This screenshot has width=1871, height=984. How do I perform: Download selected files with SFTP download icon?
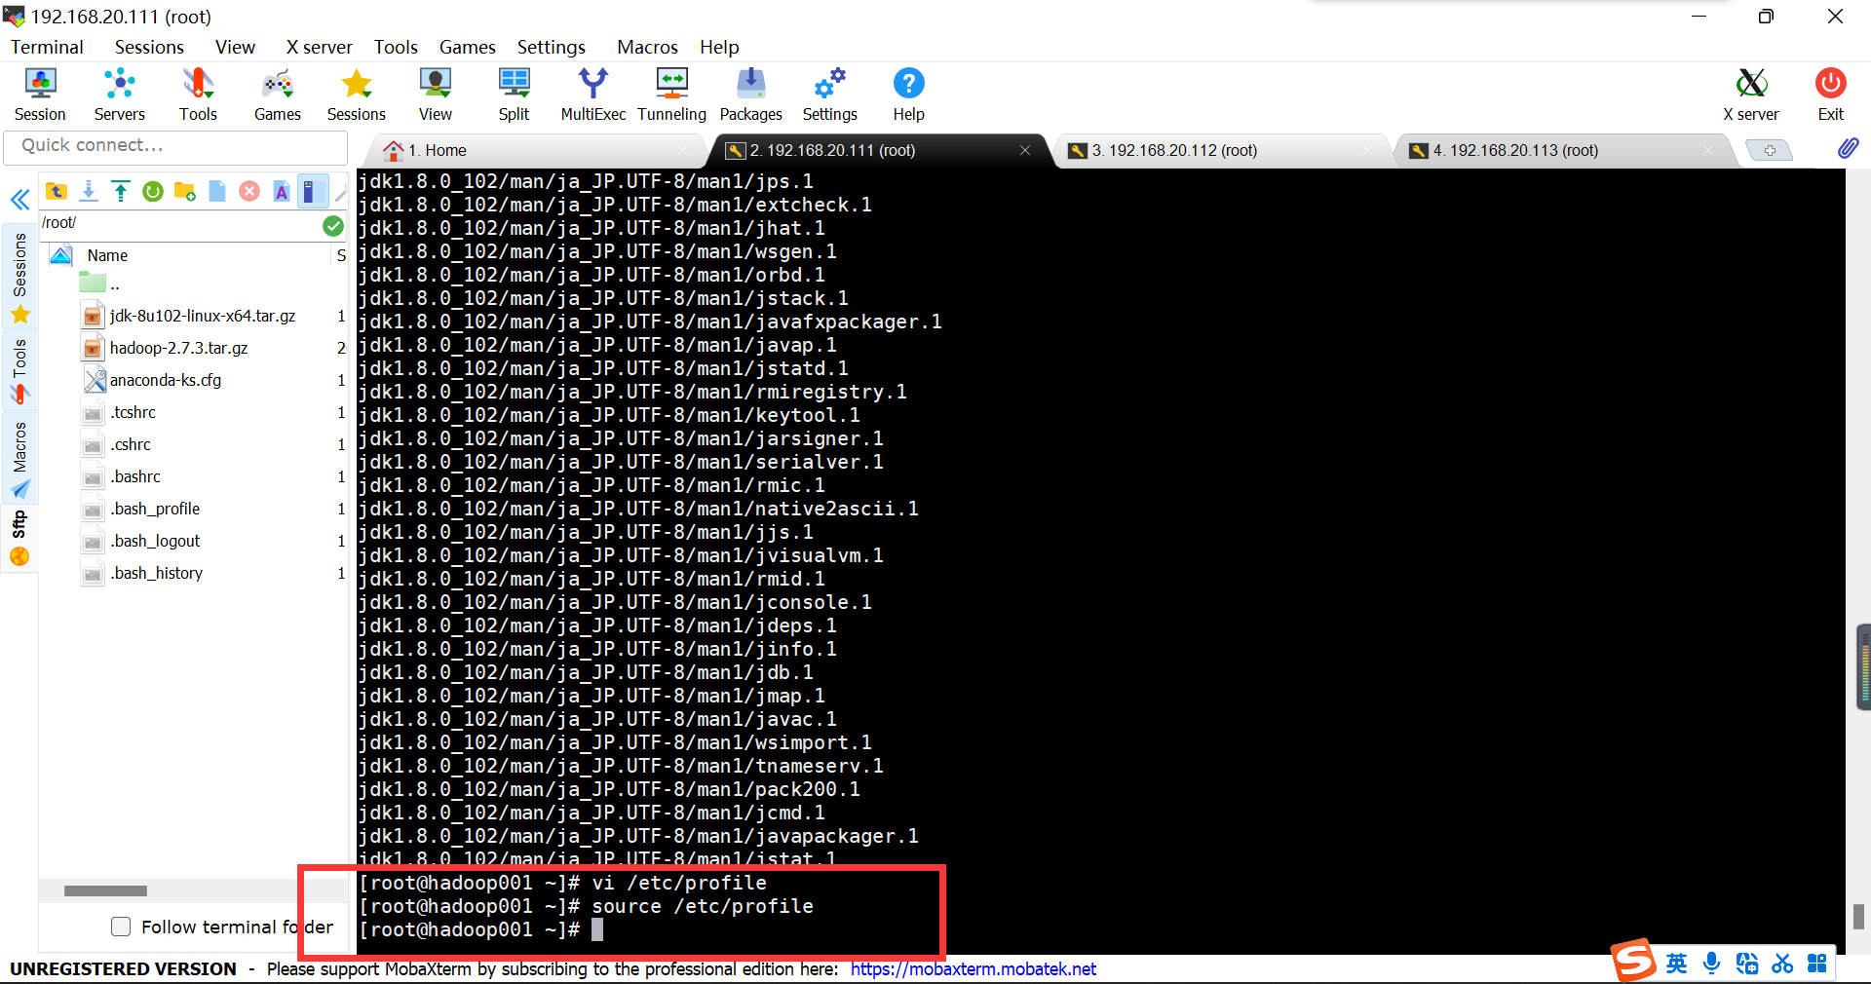[89, 191]
